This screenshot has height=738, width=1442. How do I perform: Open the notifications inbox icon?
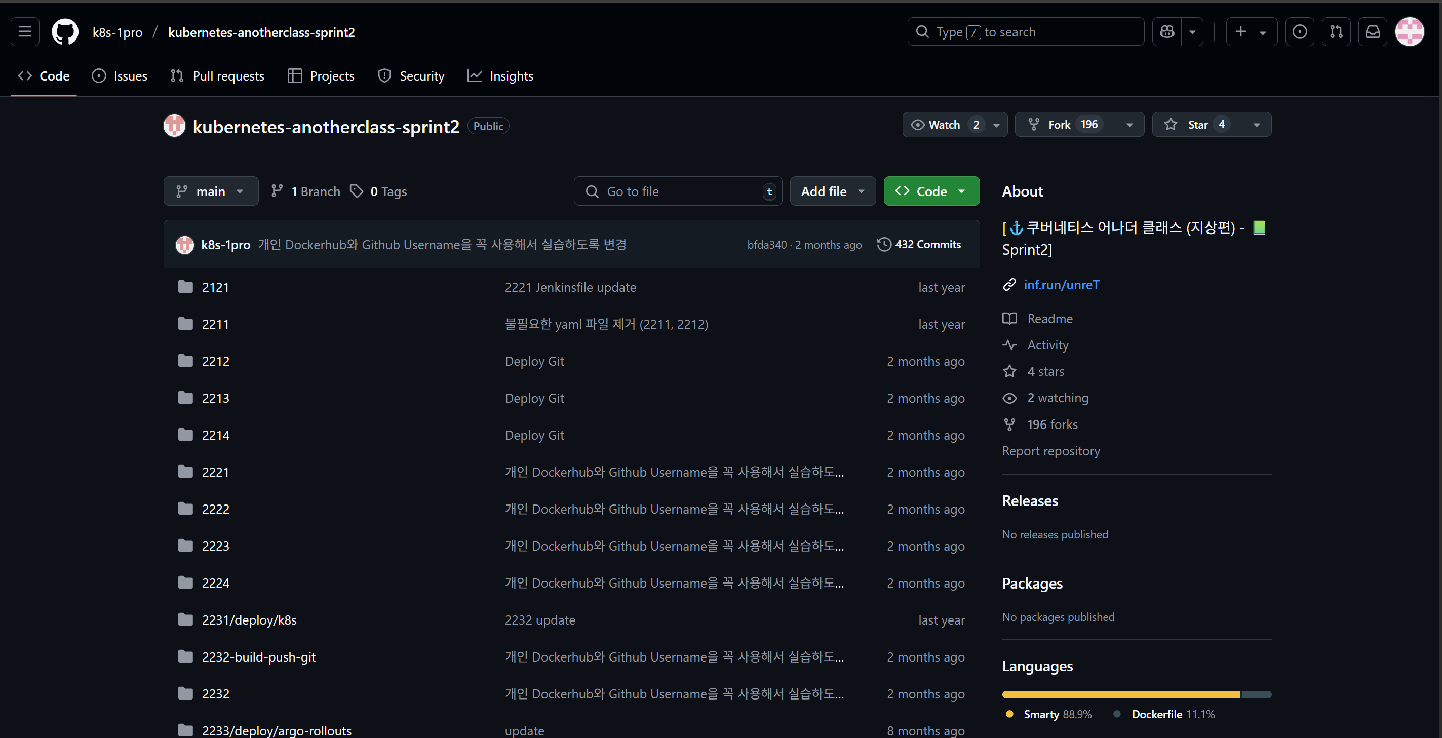click(x=1373, y=32)
